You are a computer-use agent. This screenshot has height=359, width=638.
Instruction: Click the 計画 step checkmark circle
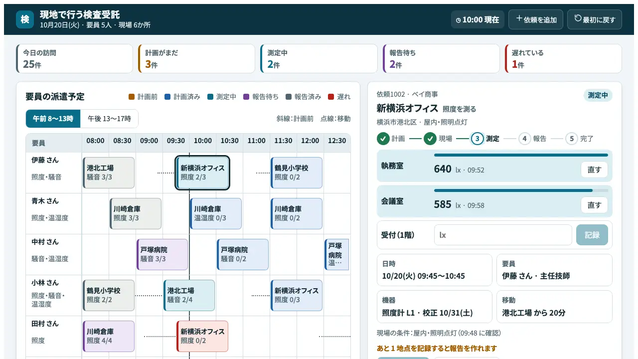click(383, 139)
